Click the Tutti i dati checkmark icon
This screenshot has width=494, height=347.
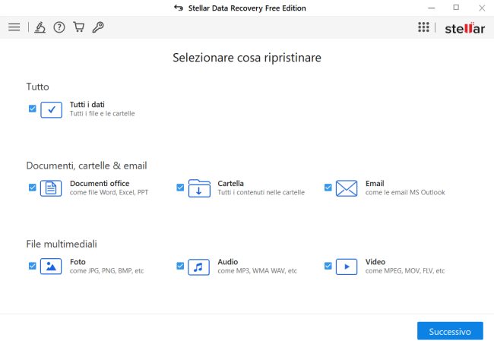(52, 109)
